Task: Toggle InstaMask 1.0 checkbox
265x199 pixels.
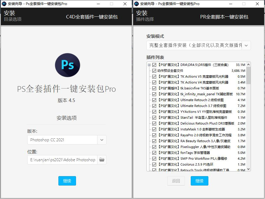Action: tap(154, 129)
